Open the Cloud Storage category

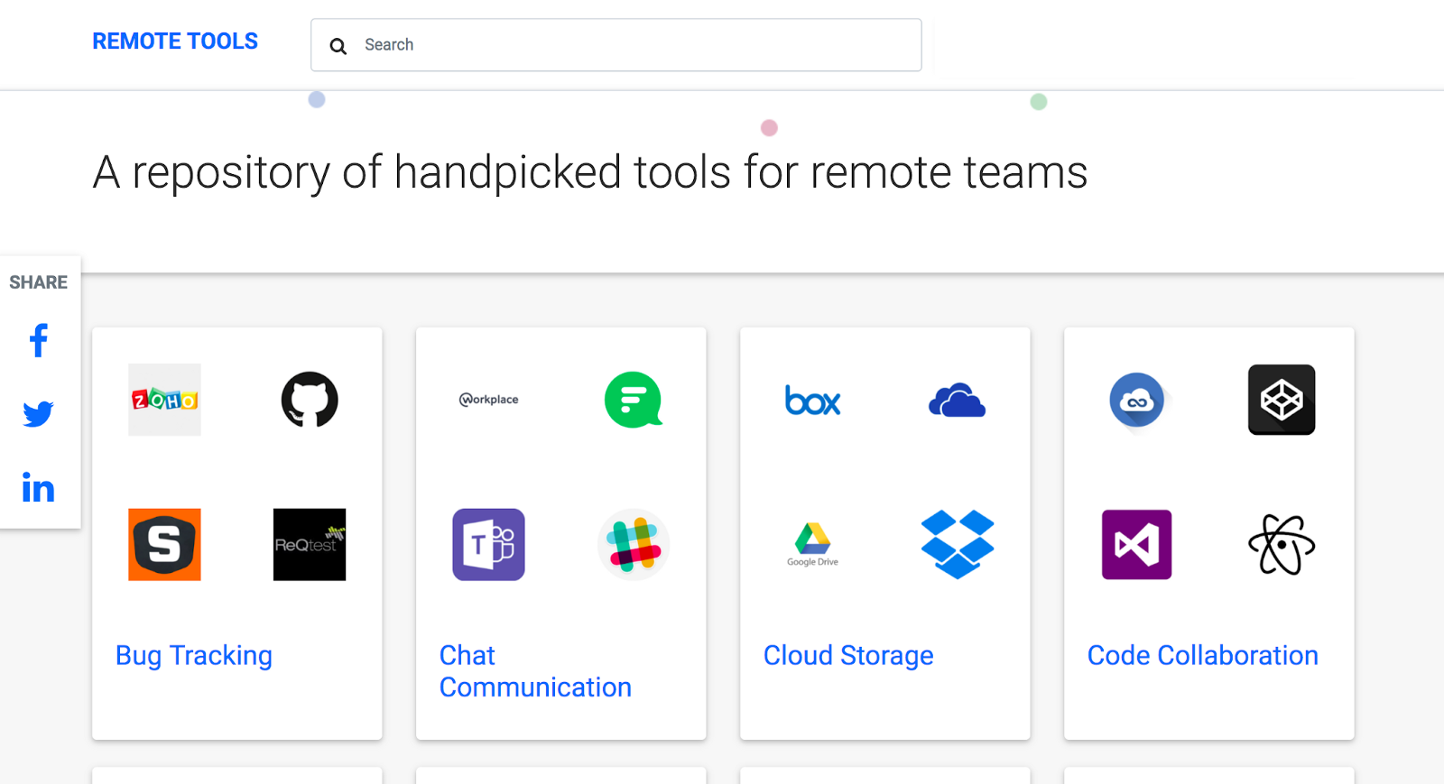[x=848, y=655]
